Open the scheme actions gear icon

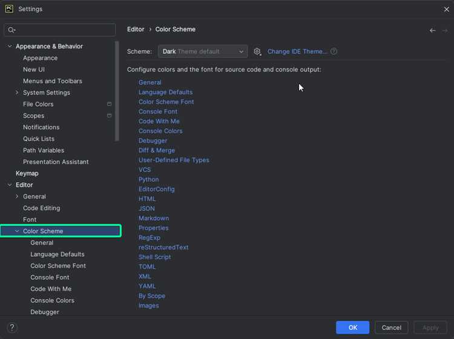pos(257,51)
